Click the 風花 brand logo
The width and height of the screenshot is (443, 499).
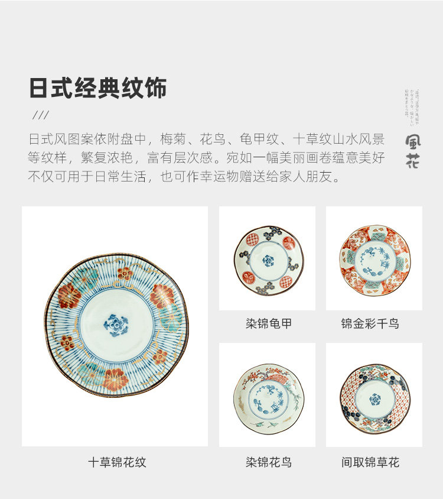(x=413, y=151)
